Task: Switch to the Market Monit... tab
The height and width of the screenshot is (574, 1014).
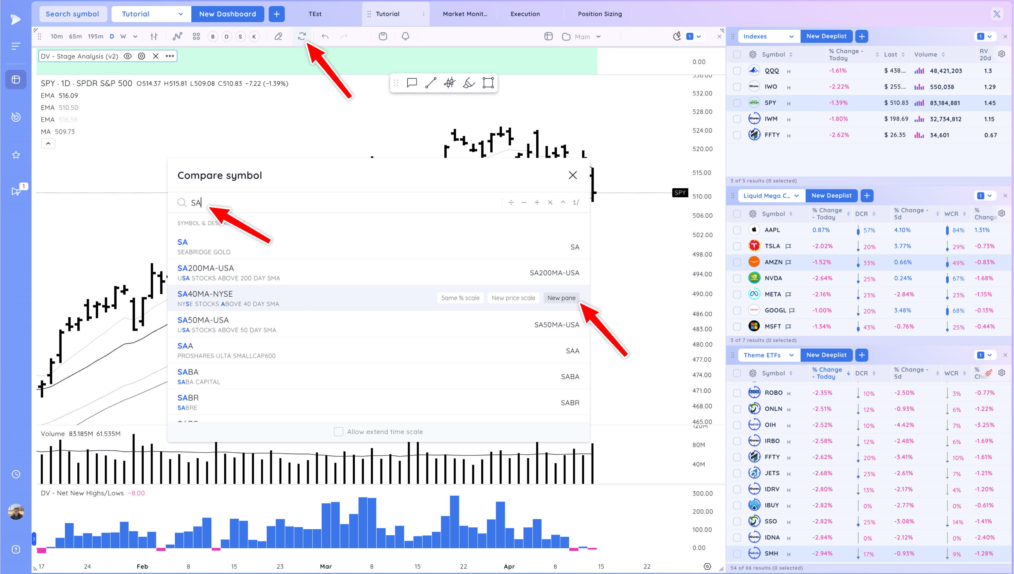Action: 465,14
